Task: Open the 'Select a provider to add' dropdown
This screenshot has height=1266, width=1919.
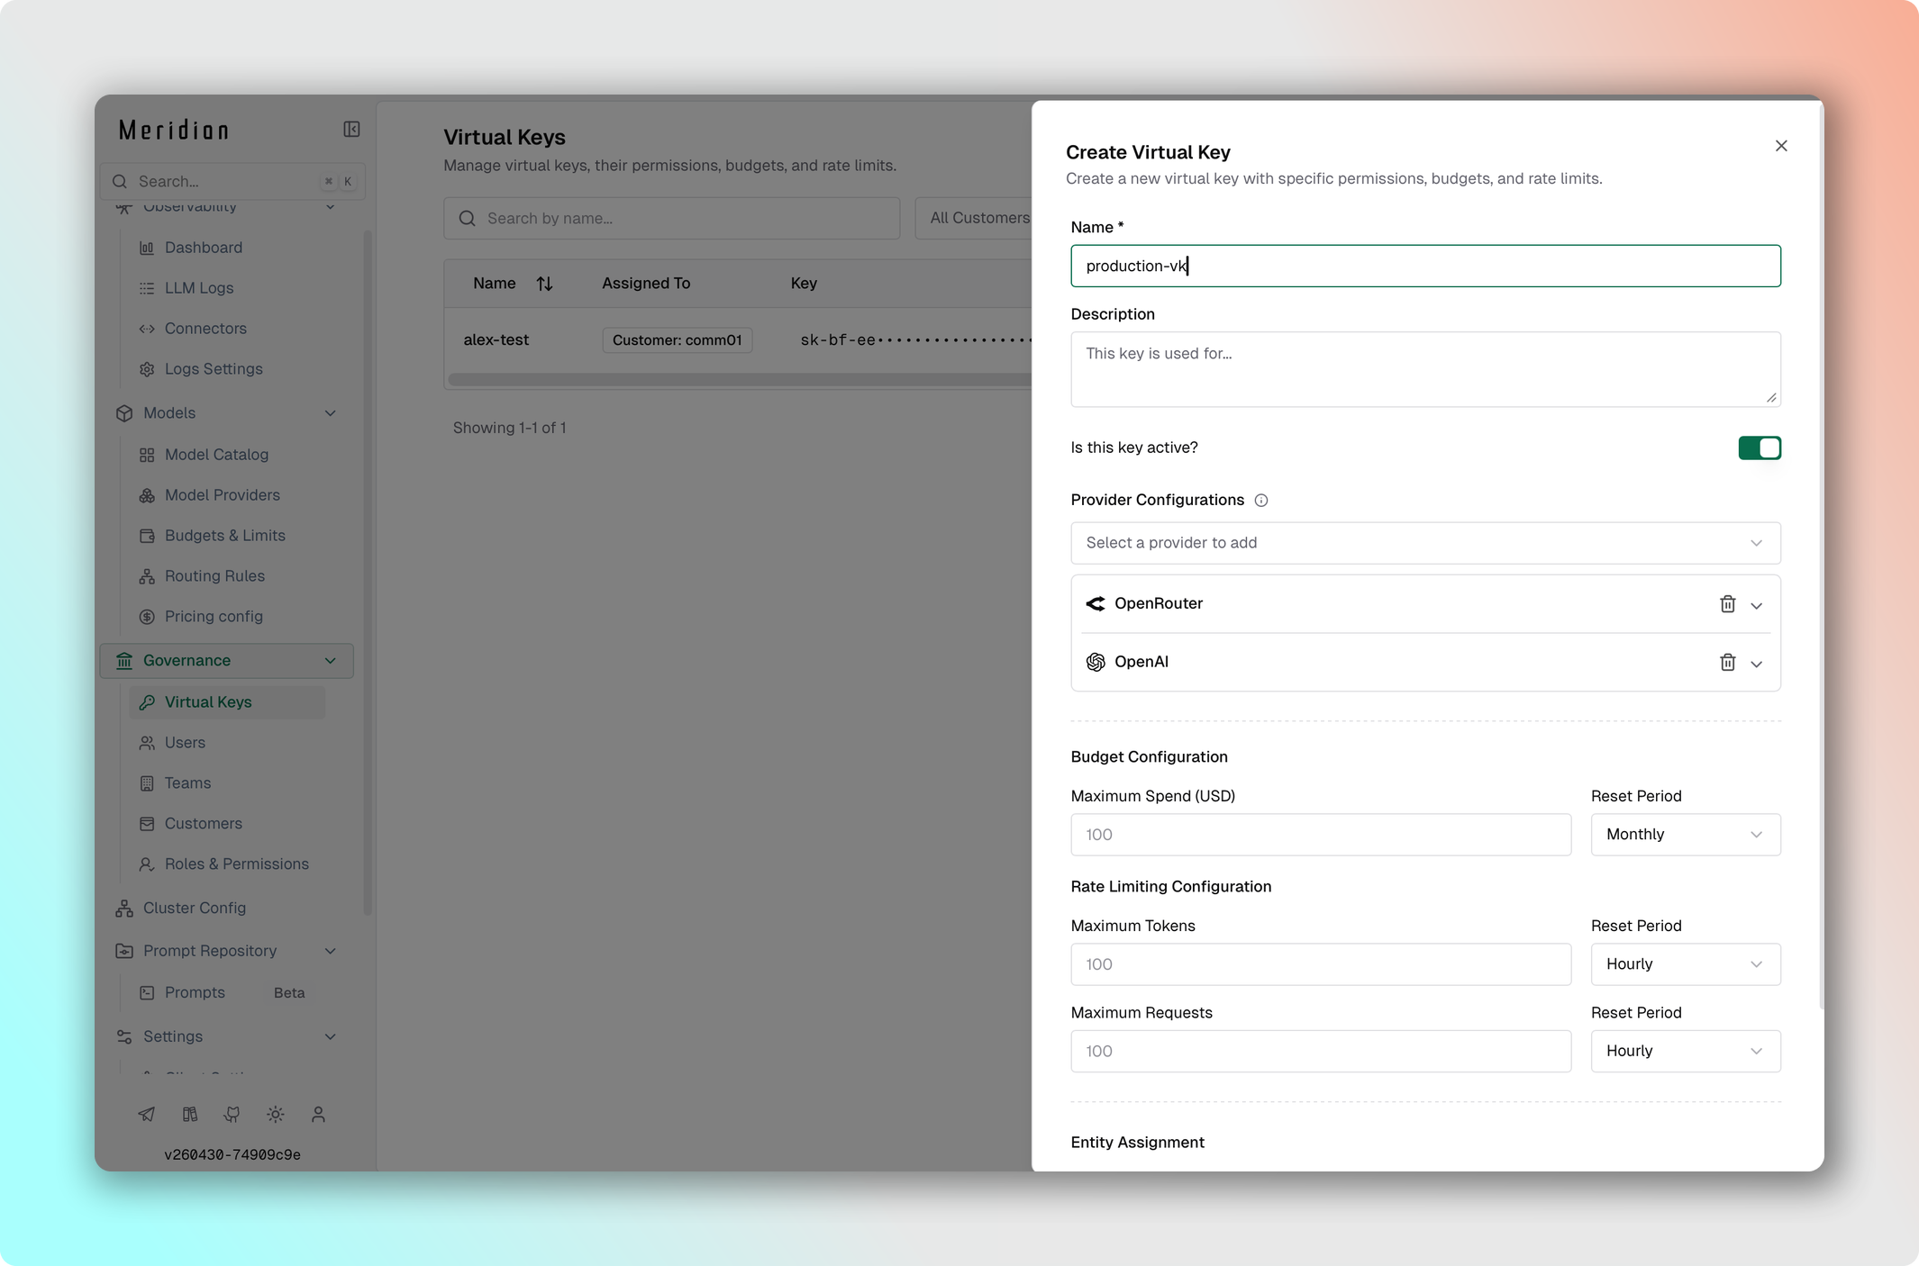Action: point(1425,543)
